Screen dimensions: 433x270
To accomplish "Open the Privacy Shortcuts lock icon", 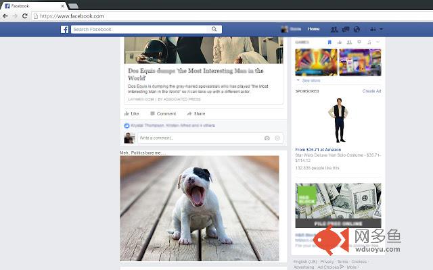I will (x=373, y=29).
